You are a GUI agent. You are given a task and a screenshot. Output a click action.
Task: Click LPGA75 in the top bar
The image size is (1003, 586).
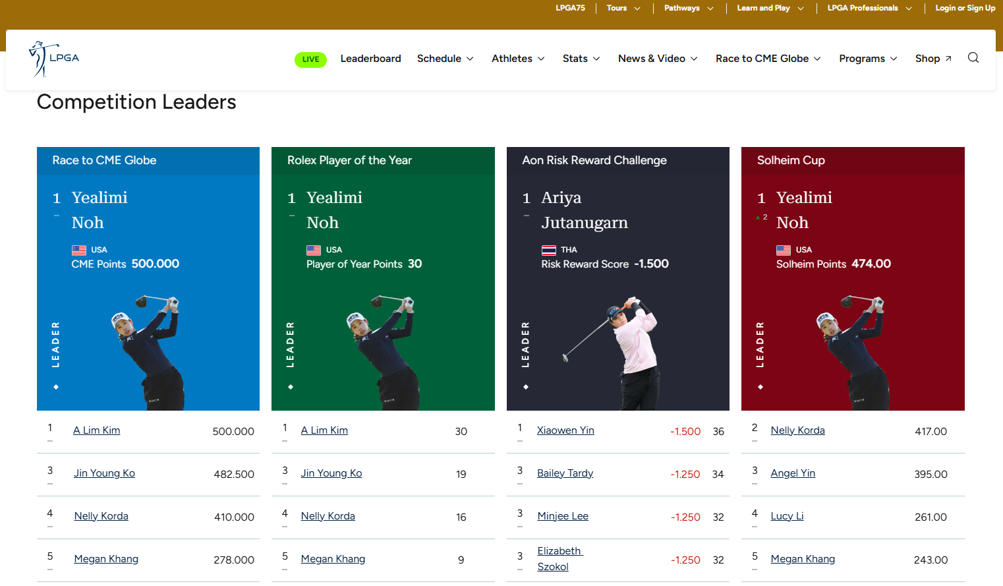[570, 8]
